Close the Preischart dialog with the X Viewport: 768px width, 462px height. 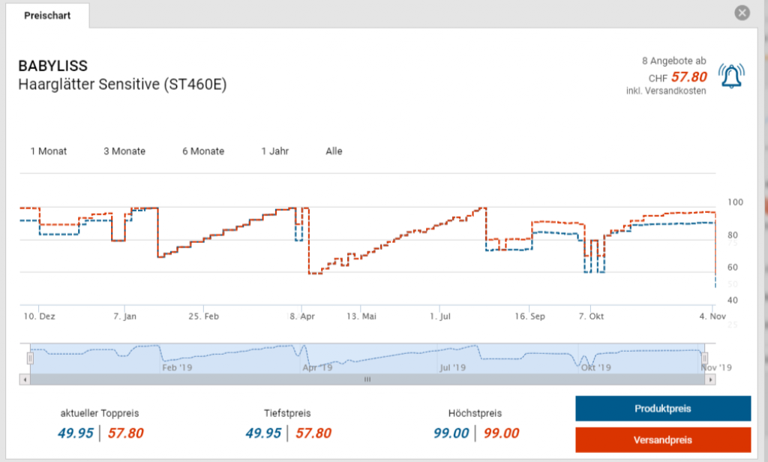742,13
